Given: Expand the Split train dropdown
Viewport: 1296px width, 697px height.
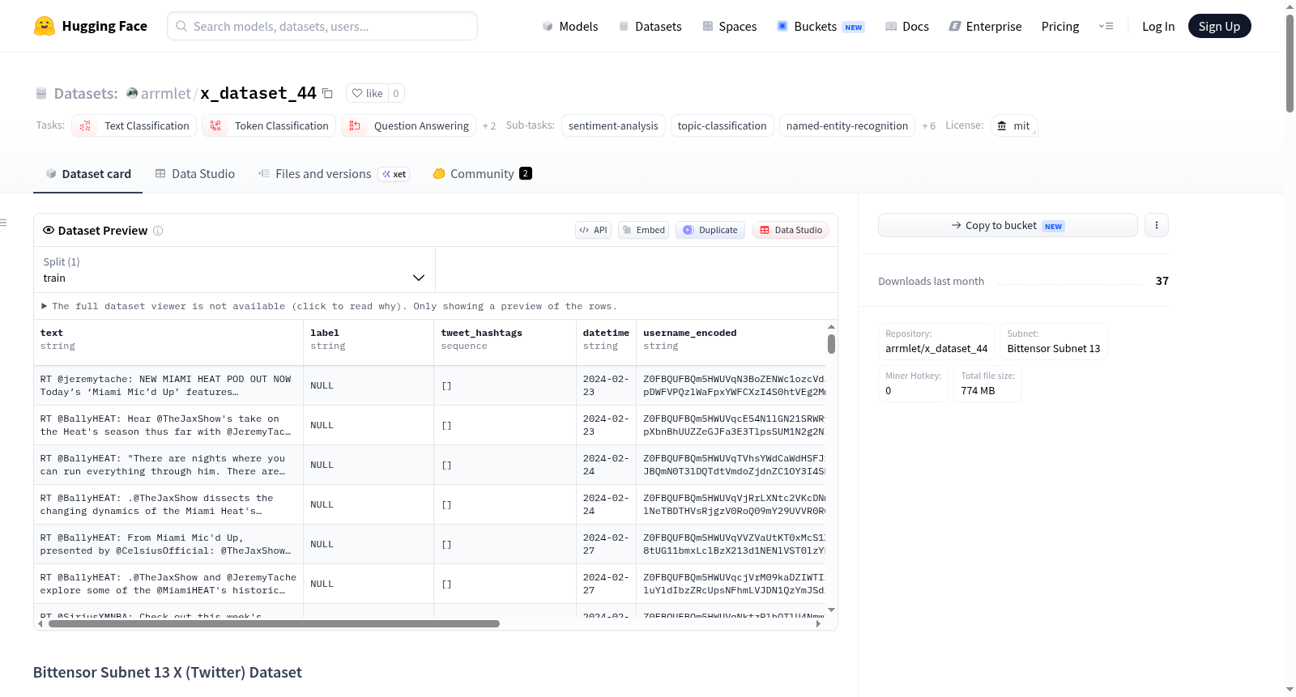Looking at the screenshot, I should pyautogui.click(x=234, y=270).
